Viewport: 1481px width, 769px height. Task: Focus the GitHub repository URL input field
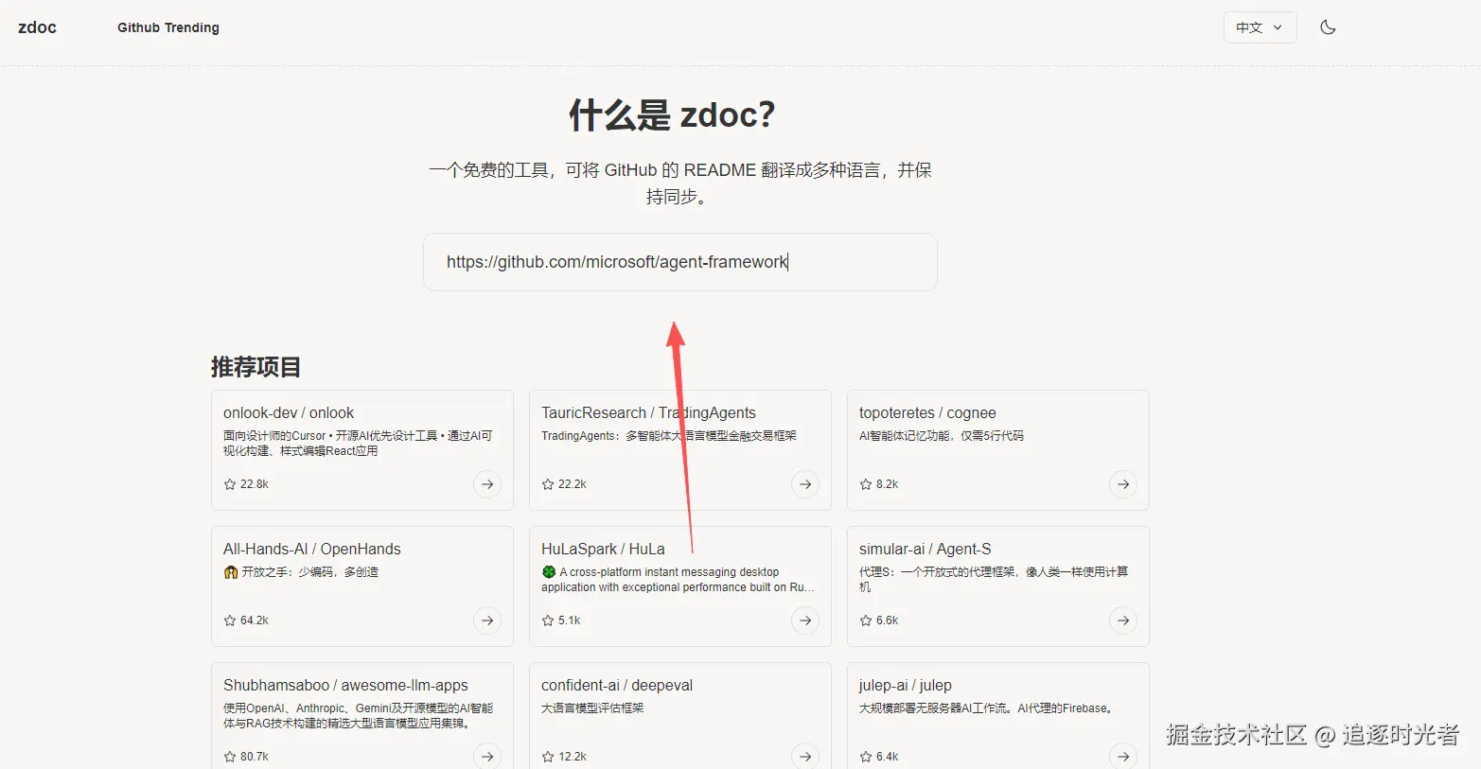[x=680, y=262]
